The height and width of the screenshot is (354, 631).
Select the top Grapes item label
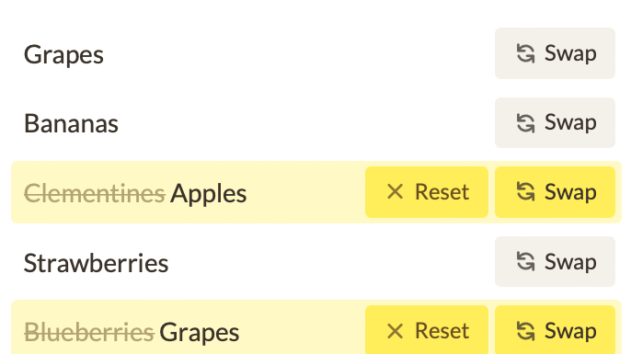click(x=63, y=55)
